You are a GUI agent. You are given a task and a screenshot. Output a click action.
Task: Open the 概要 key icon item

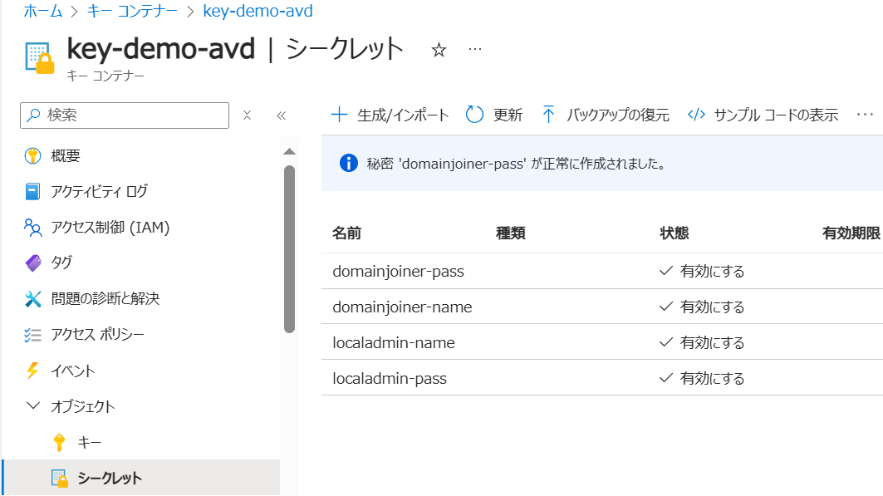(x=32, y=155)
